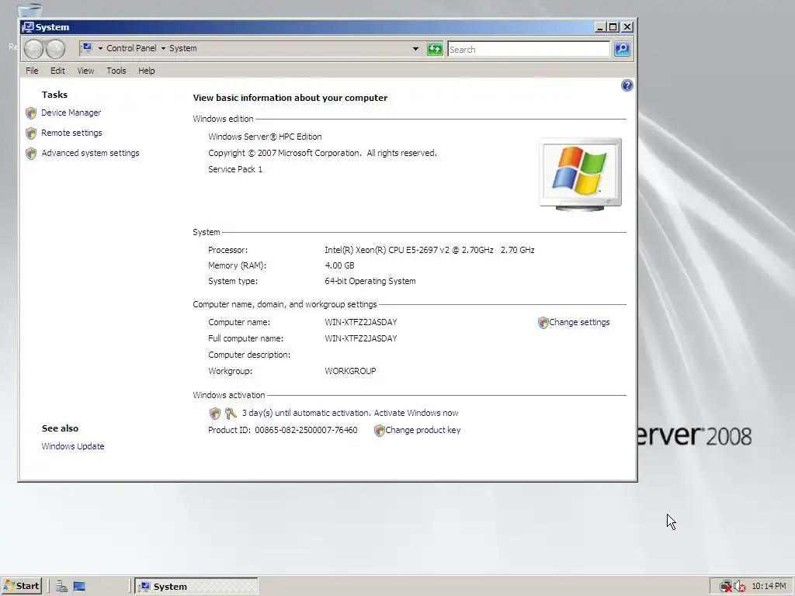Click the WORKGROUP value
Screen dimensions: 795x596
[x=350, y=371]
